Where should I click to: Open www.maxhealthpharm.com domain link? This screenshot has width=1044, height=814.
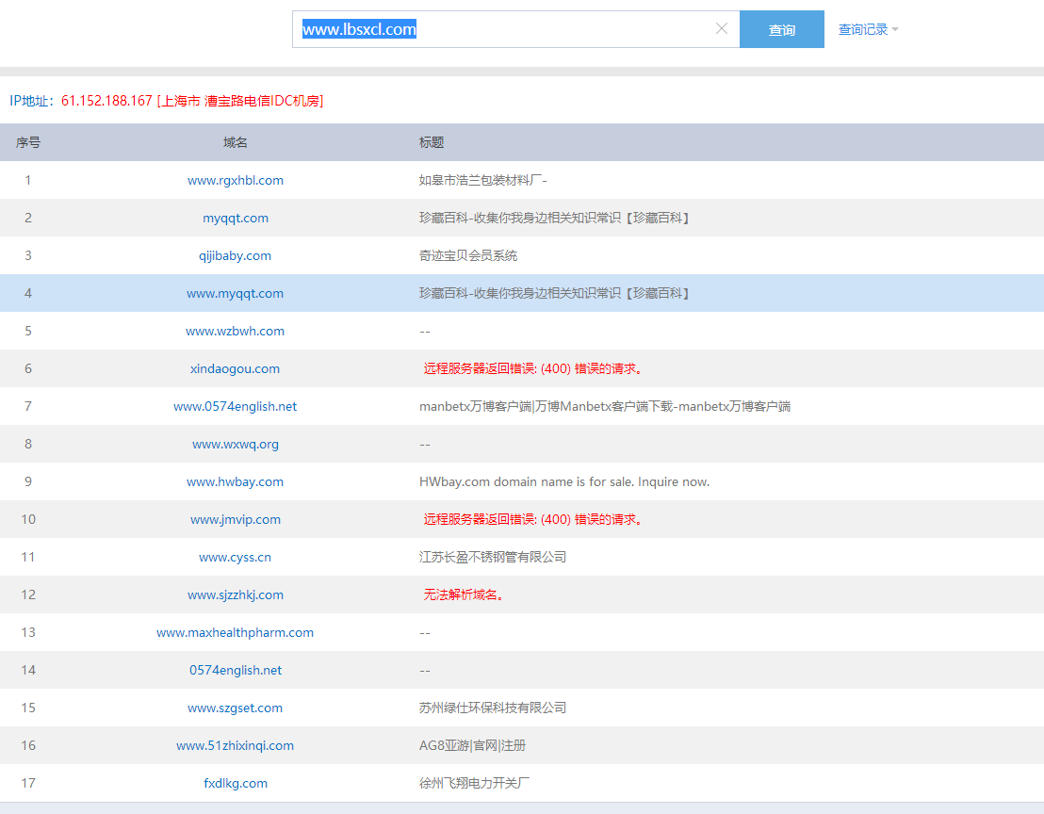click(x=236, y=632)
